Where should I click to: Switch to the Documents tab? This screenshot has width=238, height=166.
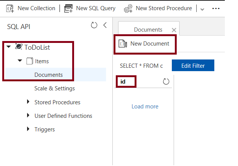click(148, 29)
